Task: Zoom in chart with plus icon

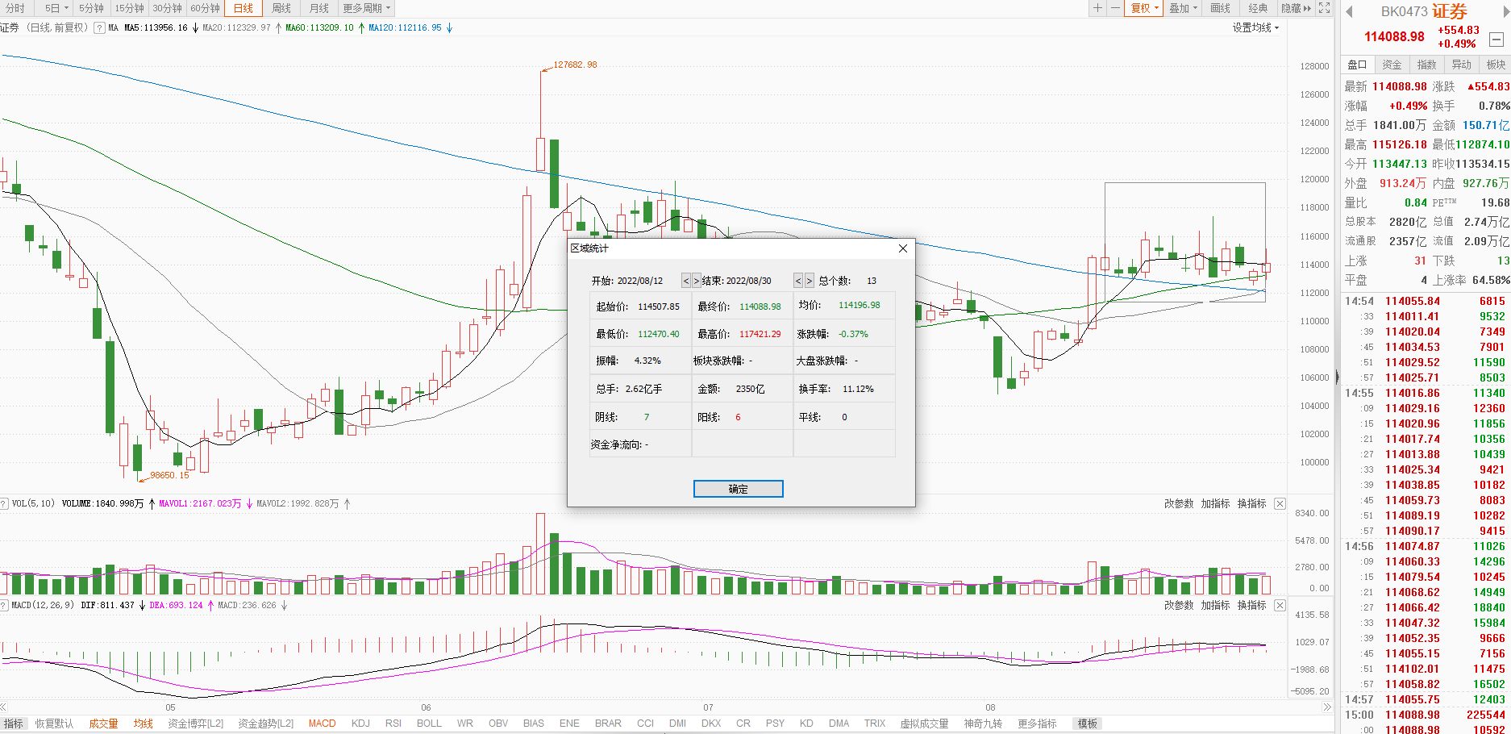Action: 1097,8
